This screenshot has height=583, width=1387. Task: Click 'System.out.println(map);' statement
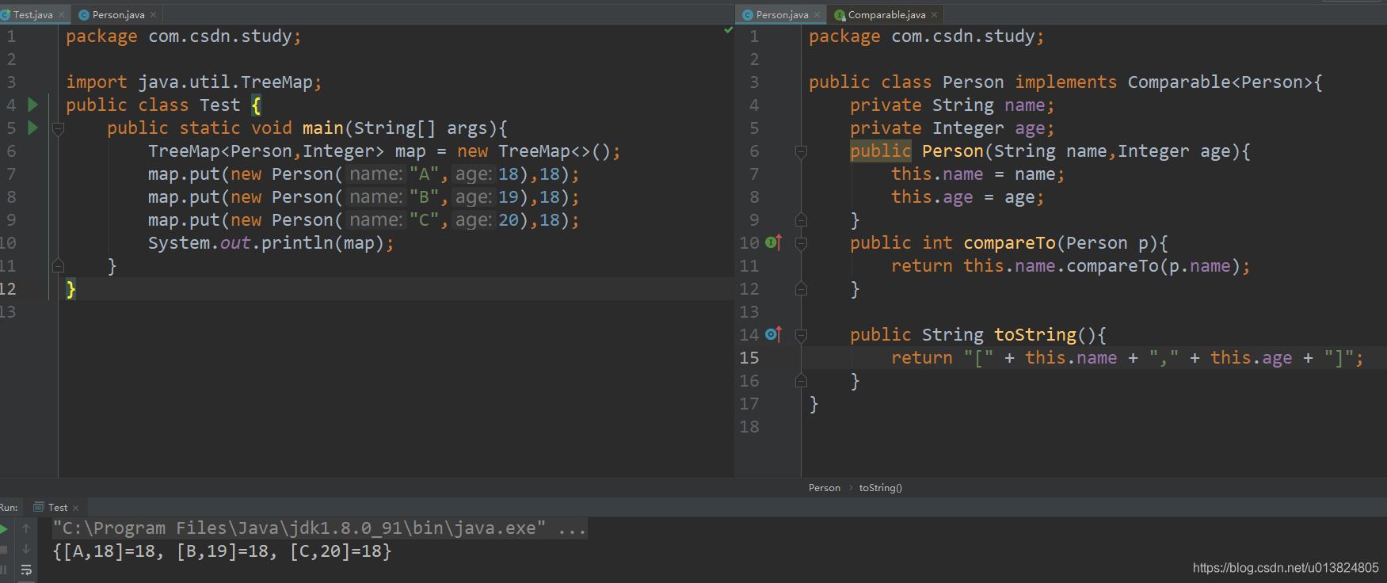pos(271,242)
